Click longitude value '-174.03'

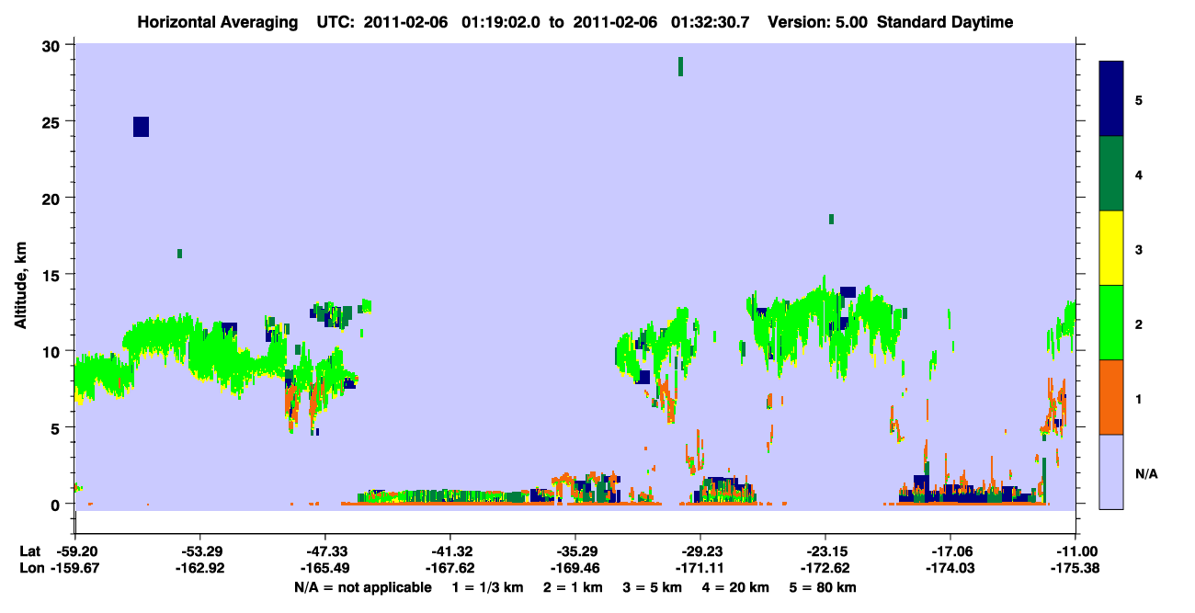pyautogui.click(x=950, y=569)
